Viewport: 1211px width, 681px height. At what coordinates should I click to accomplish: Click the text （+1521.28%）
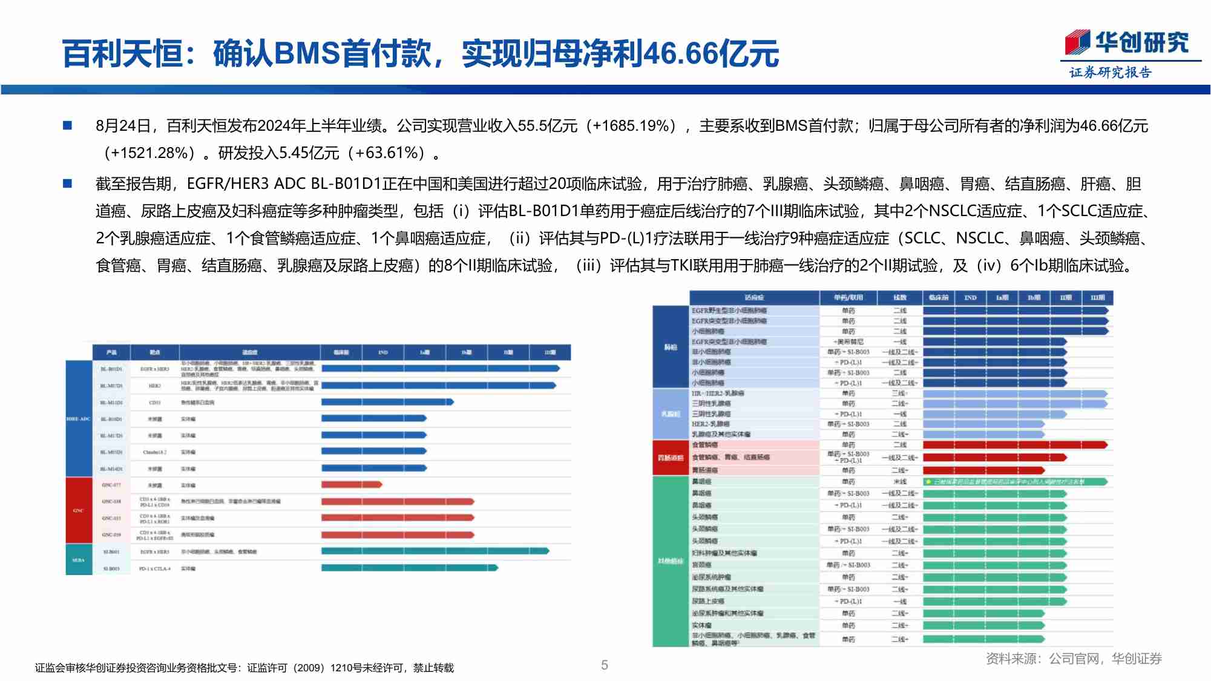[x=149, y=153]
